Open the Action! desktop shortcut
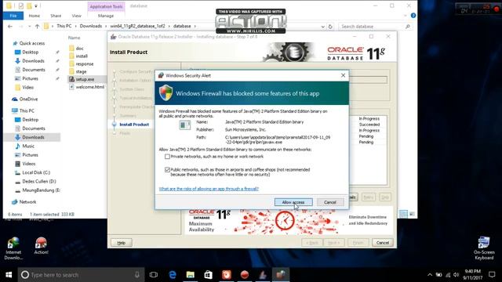 tap(41, 246)
